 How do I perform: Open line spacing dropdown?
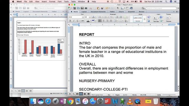(116, 21)
